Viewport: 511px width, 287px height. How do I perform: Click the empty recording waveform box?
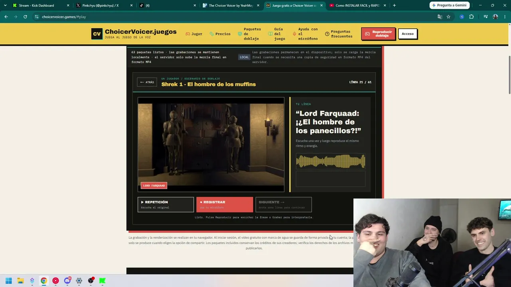[x=331, y=179]
